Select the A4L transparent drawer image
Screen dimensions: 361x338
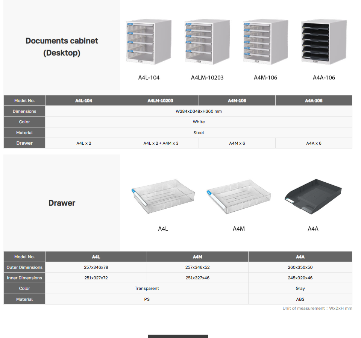click(x=163, y=197)
